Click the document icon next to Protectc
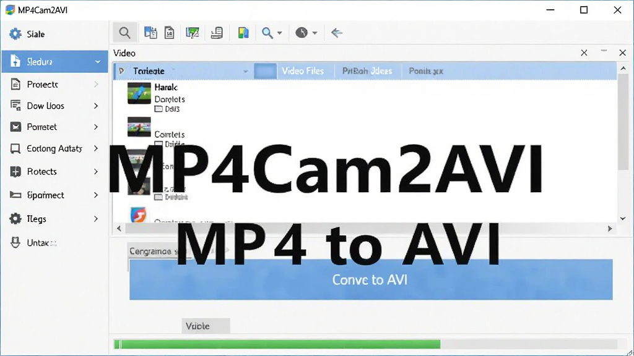This screenshot has height=356, width=634. (x=15, y=84)
